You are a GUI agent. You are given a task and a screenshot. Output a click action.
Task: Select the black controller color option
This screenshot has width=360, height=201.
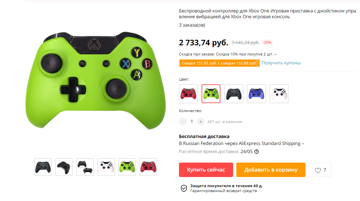point(234,94)
